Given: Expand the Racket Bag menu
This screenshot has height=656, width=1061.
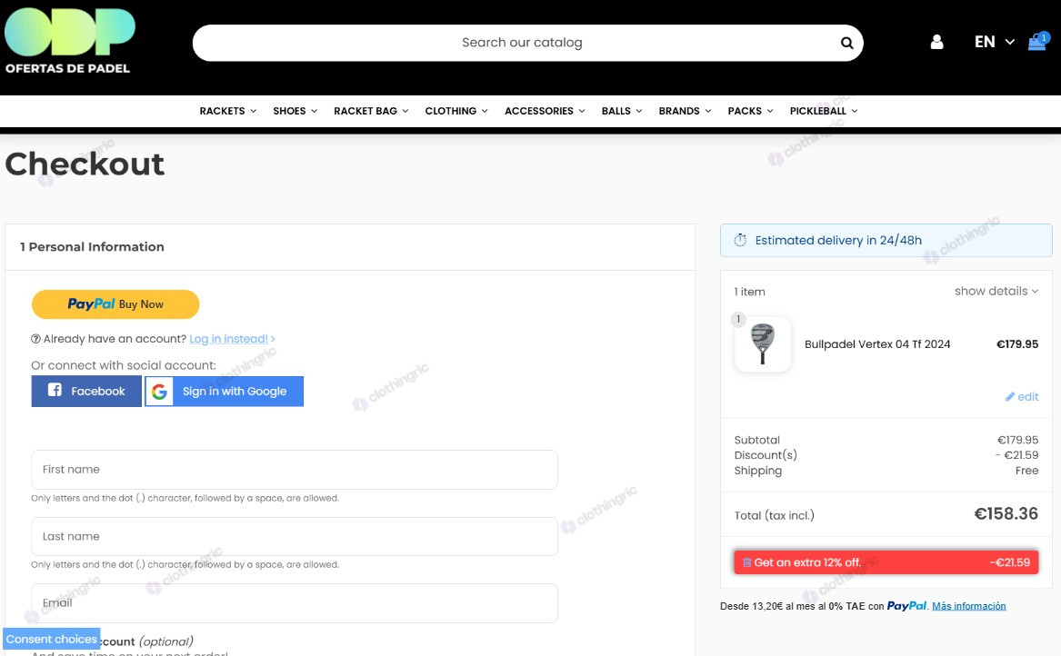Looking at the screenshot, I should point(371,111).
